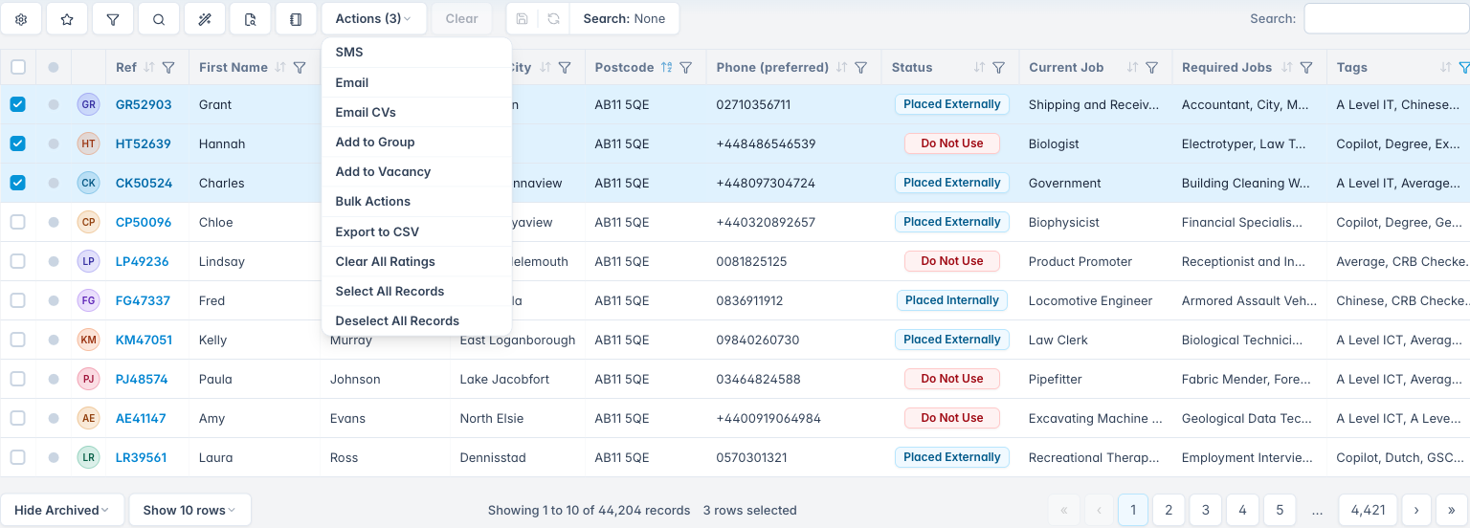Image resolution: width=1470 pixels, height=528 pixels.
Task: Choose Clear All Ratings
Action: click(x=416, y=261)
